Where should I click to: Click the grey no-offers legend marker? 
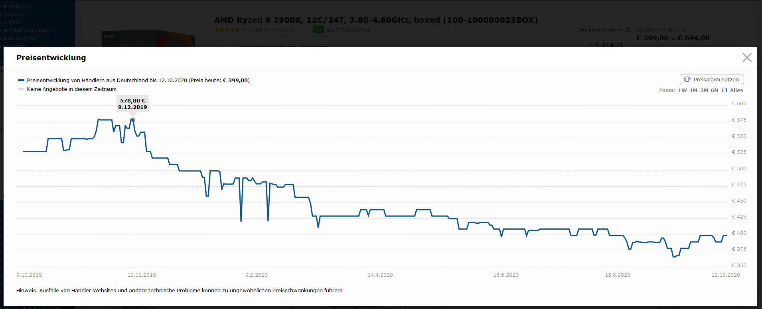pyautogui.click(x=21, y=89)
